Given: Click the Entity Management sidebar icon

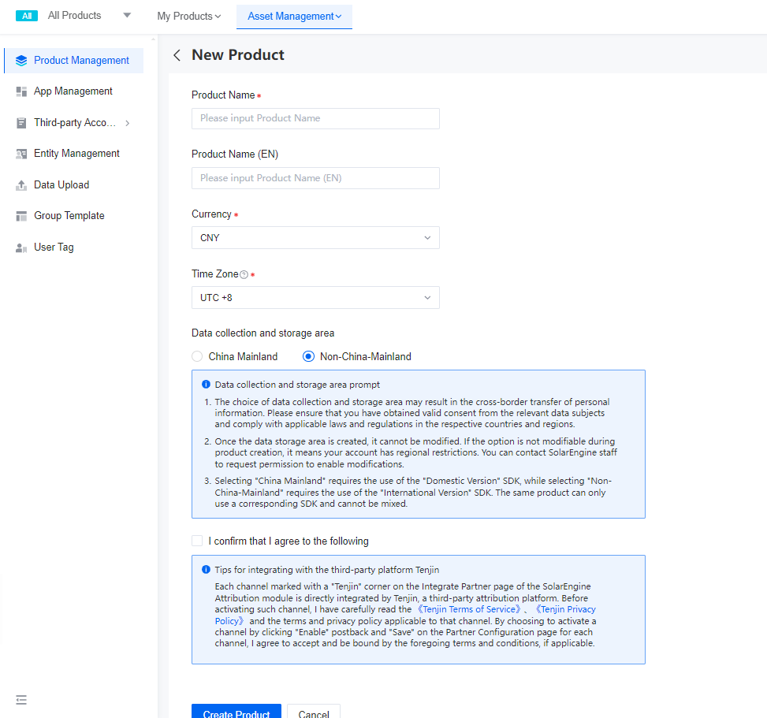Looking at the screenshot, I should (x=21, y=154).
